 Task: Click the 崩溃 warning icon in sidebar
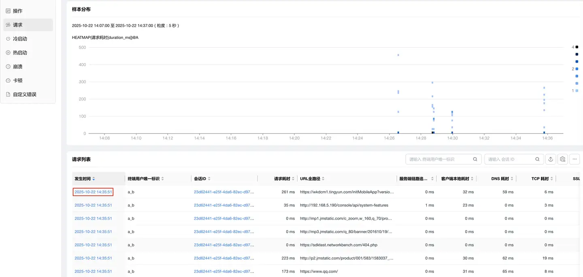(x=8, y=66)
